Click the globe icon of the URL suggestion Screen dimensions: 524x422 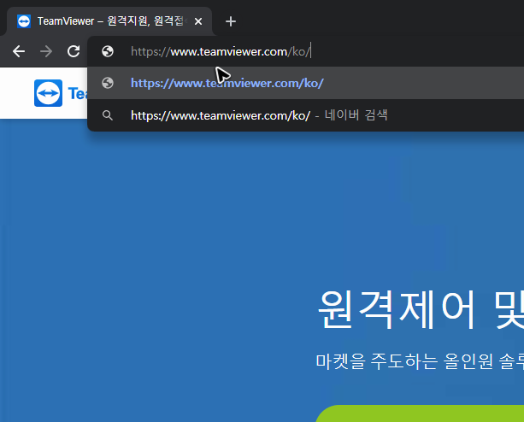click(x=108, y=83)
